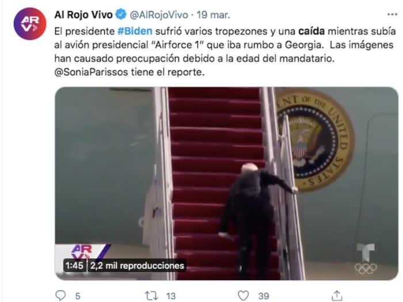Like the tweet with heart icon
403x302 pixels.
243,296
